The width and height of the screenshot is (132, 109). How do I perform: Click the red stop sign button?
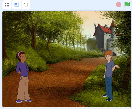tap(119, 5)
